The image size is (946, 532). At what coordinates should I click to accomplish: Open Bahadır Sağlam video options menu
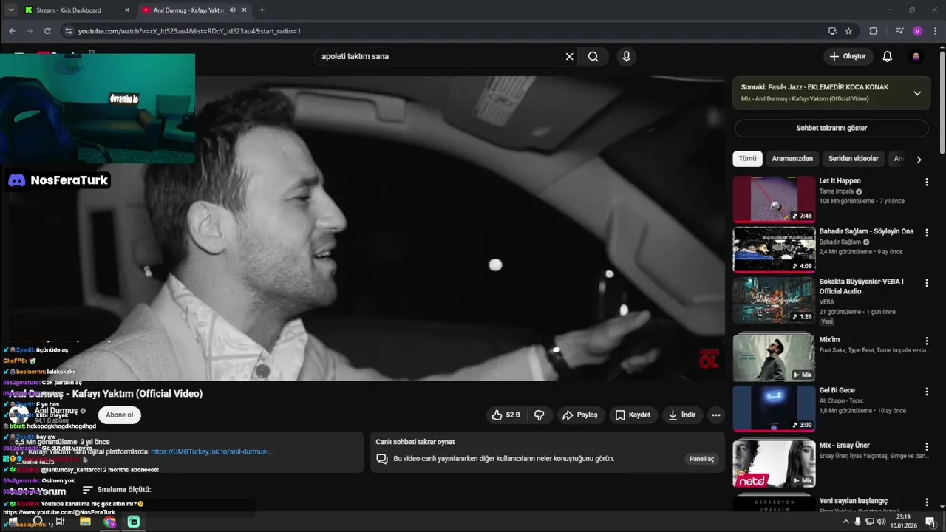coord(926,233)
